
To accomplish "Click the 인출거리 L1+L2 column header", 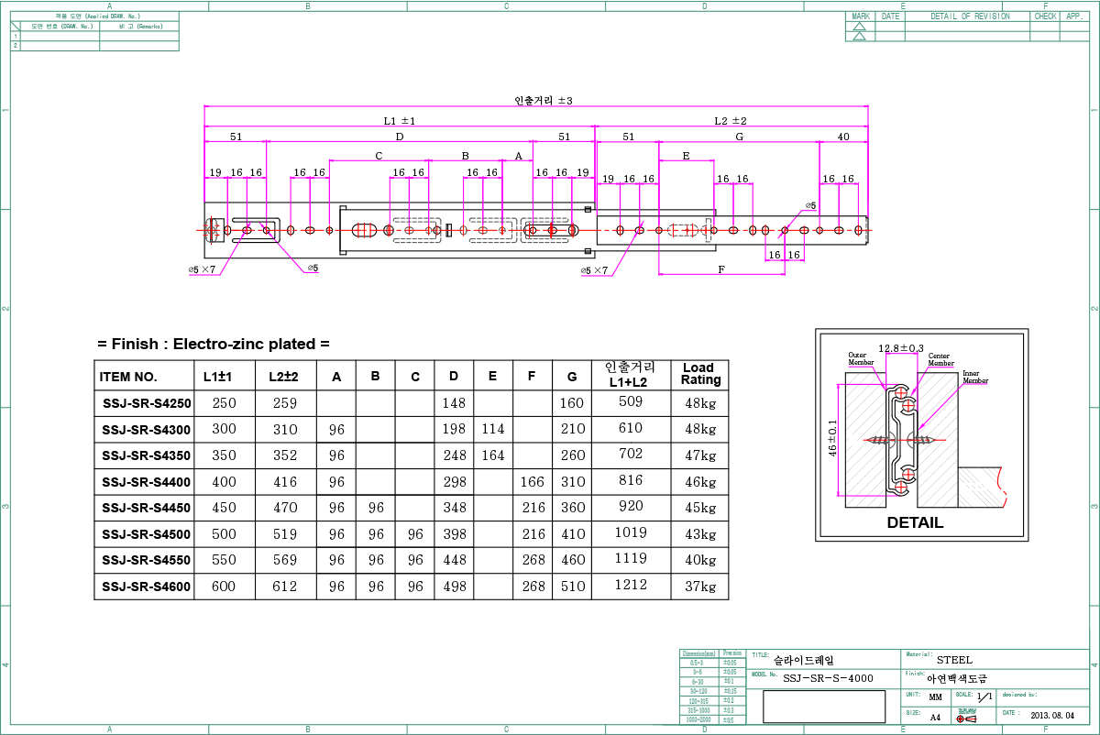I will pyautogui.click(x=631, y=374).
